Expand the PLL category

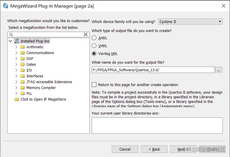coord(16,93)
